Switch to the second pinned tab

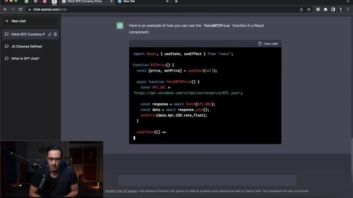[35, 2]
